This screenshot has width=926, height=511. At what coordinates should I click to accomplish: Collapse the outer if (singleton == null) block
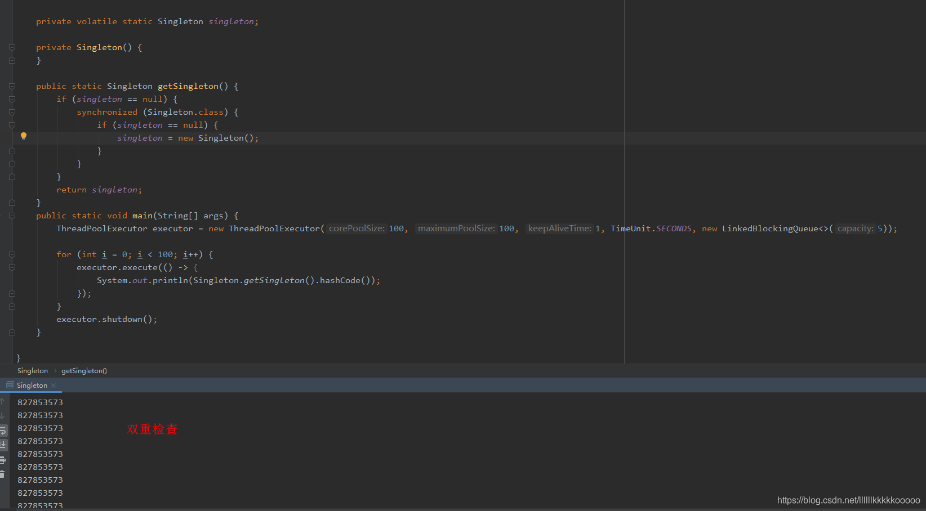[x=12, y=99]
